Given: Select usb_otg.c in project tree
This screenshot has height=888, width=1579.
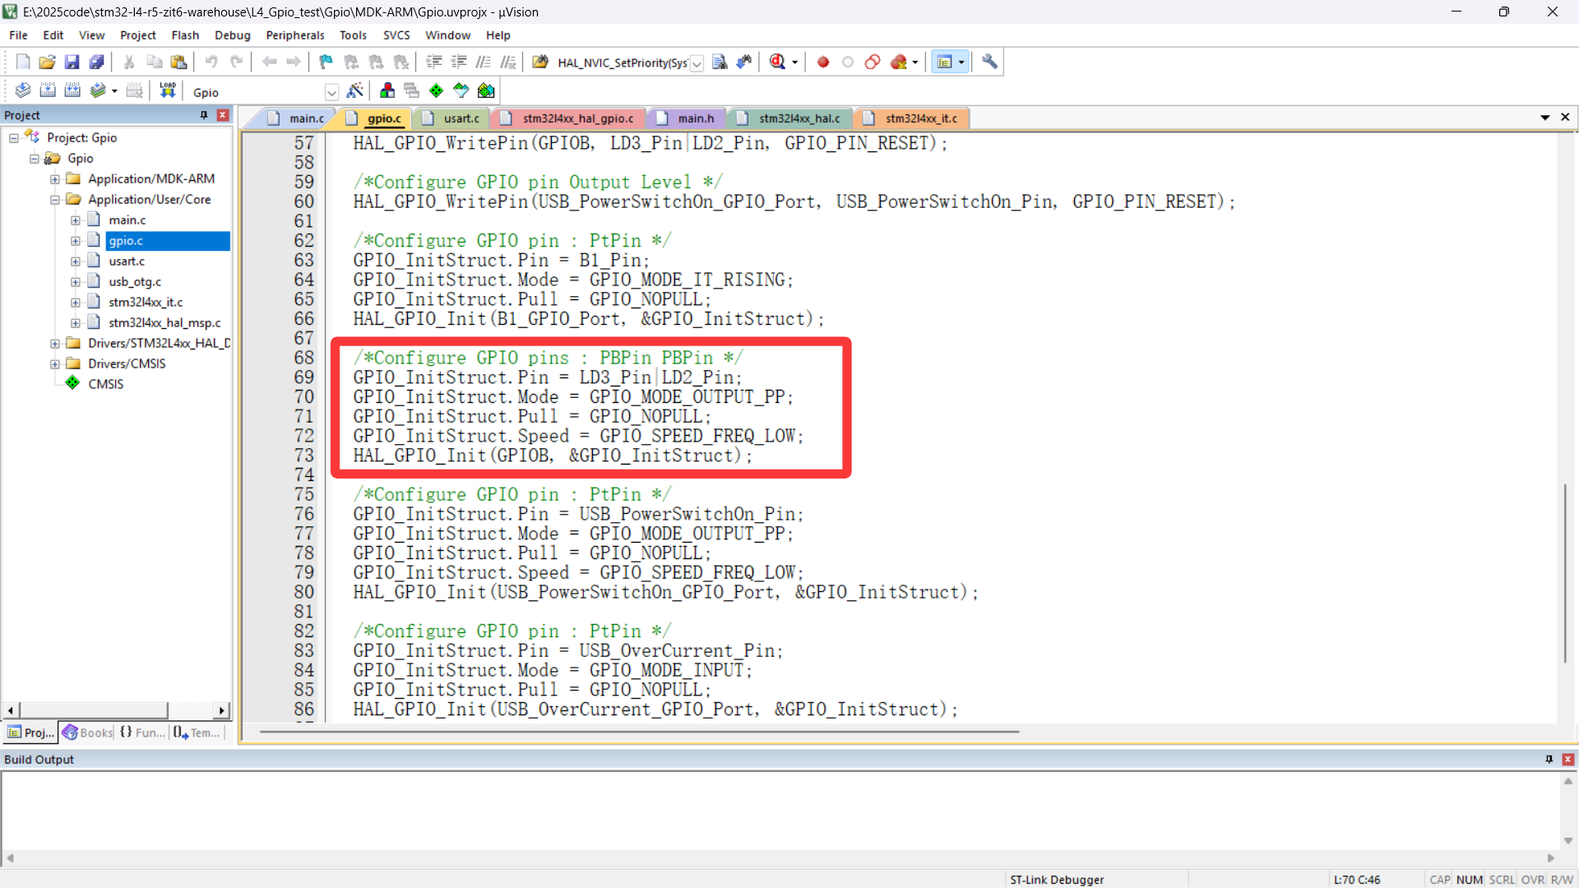Looking at the screenshot, I should [135, 282].
